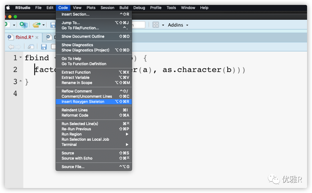The height and width of the screenshot is (193, 312).
Task: Choose Show Document Outline
Action: pyautogui.click(x=94, y=36)
